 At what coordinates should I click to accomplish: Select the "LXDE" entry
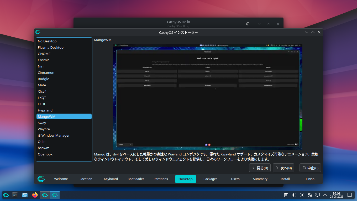click(x=64, y=104)
